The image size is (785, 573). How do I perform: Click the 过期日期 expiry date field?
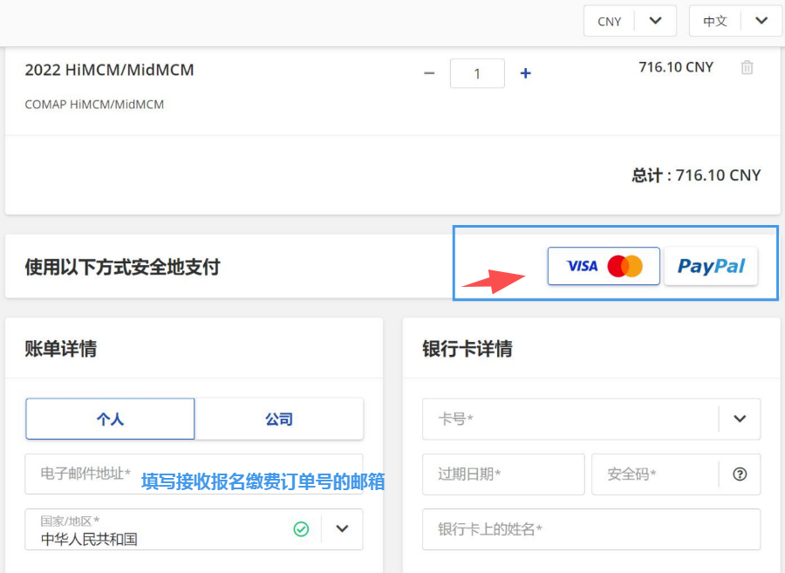click(503, 474)
